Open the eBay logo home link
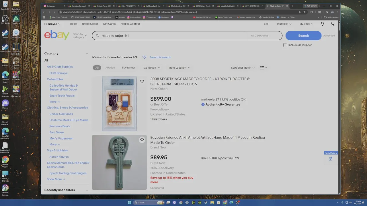Screen dimensions: 367x206 click(57, 35)
